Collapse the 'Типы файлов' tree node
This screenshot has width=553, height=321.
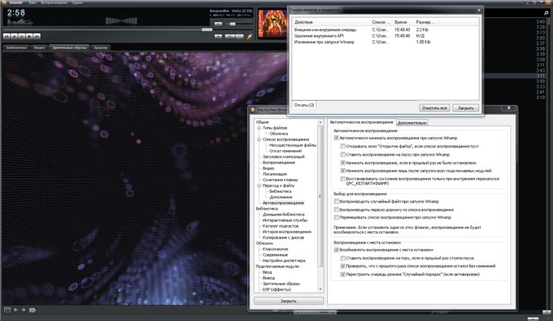[258, 128]
